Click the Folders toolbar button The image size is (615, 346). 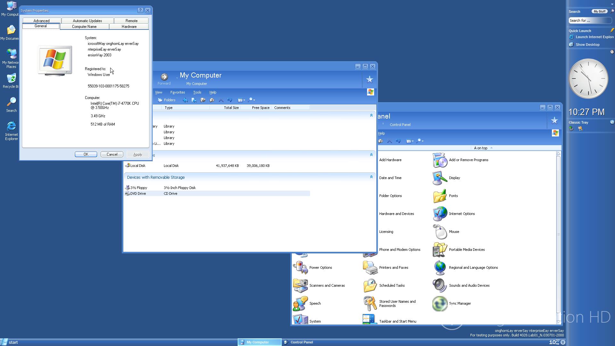point(167,100)
